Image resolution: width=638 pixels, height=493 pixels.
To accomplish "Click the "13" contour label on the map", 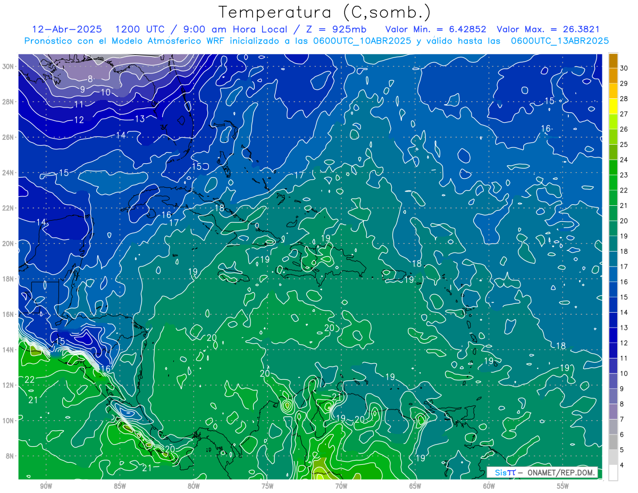I will pos(140,119).
